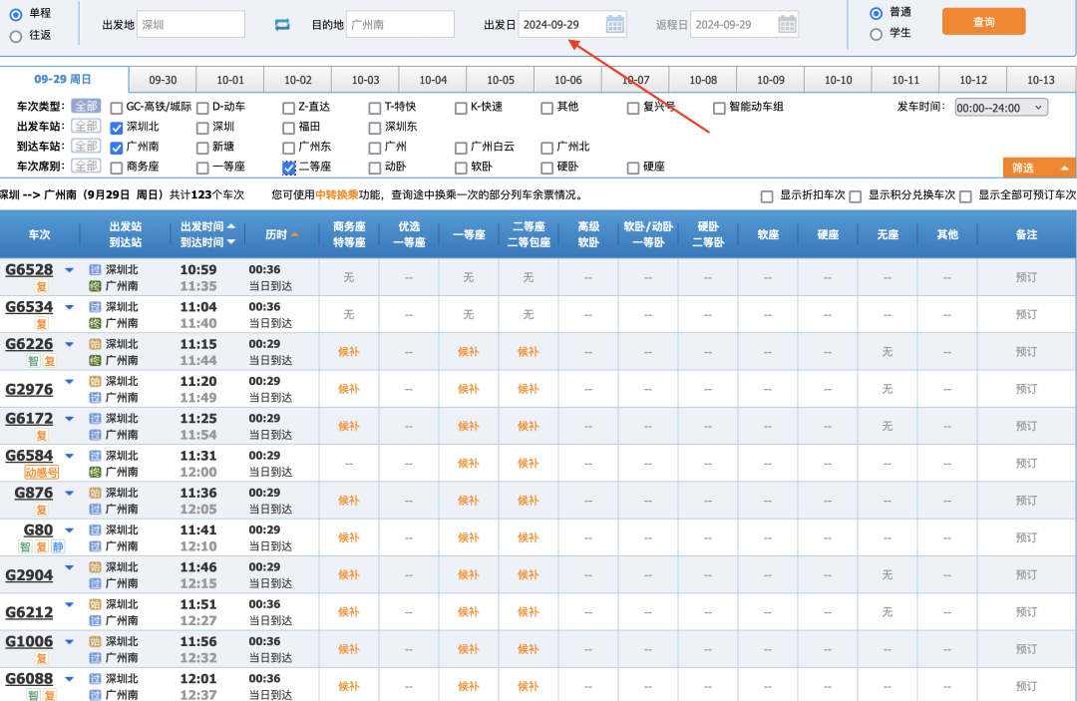This screenshot has height=701, width=1077.
Task: Click origin station icon for G6212 深圳北
Action: tap(95, 604)
